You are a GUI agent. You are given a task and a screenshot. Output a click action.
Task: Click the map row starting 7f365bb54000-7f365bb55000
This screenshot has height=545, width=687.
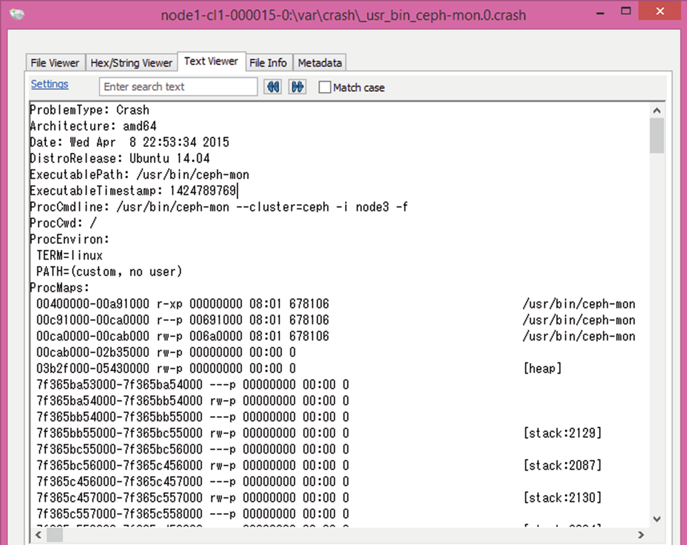pyautogui.click(x=193, y=417)
